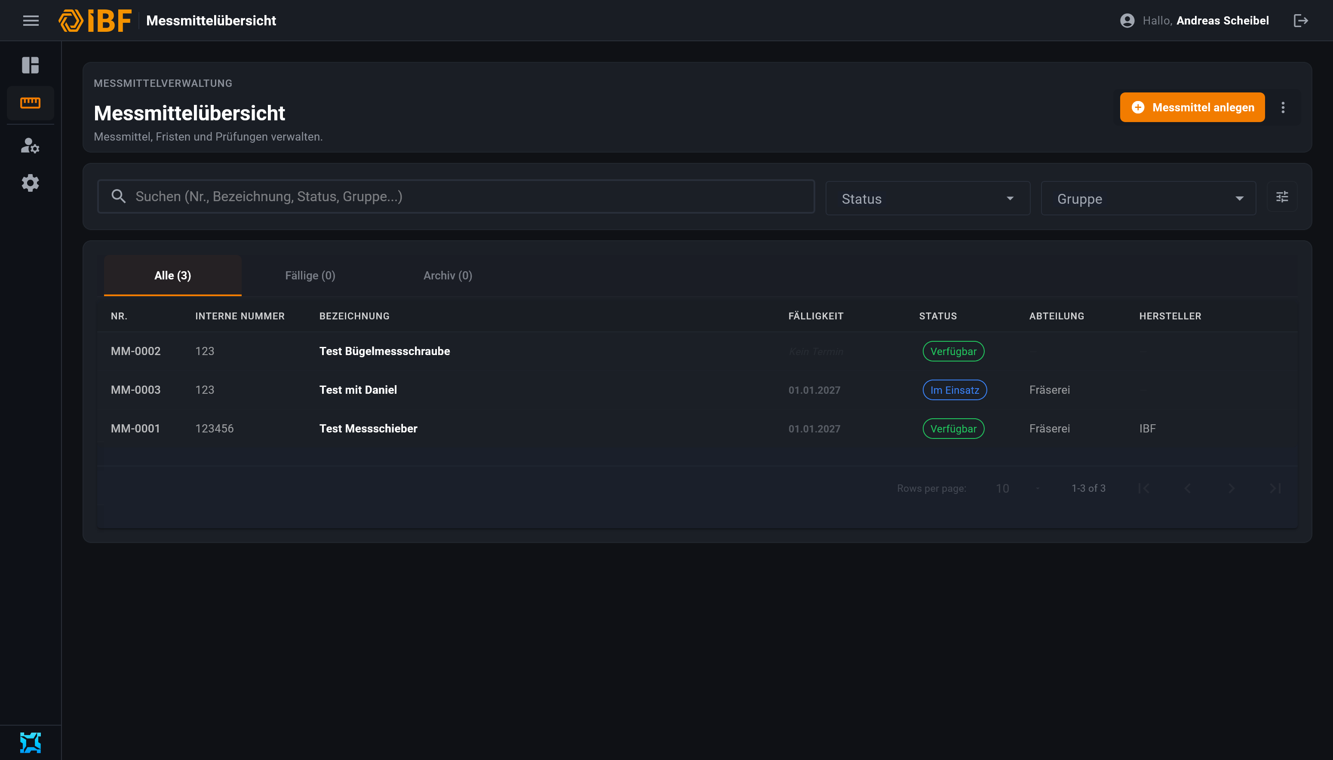Click the Im Einsatz status badge
This screenshot has height=760, width=1333.
(955, 390)
